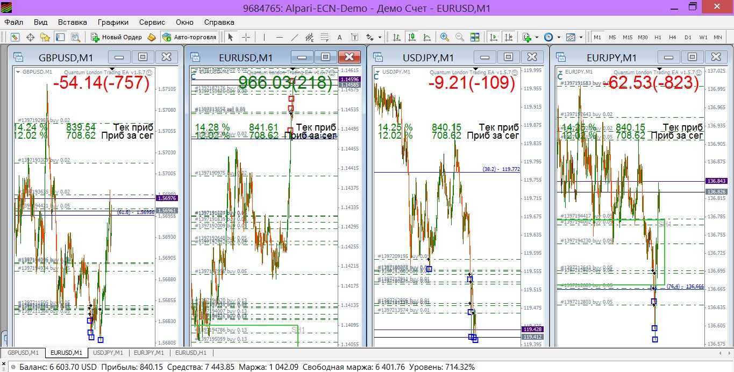Expand EURJPY,M1 chart symbol triangle
The width and height of the screenshot is (734, 372).
(x=561, y=71)
